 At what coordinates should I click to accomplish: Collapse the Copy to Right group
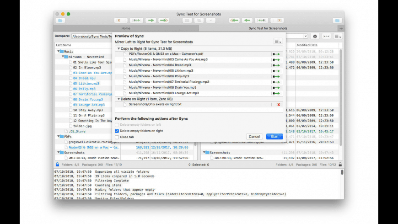[x=118, y=48]
